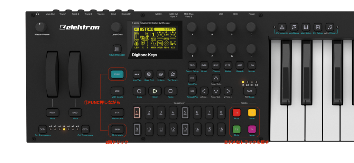Click the pitch bend wheel above PTCH
This screenshot has width=354, height=163.
point(53,74)
